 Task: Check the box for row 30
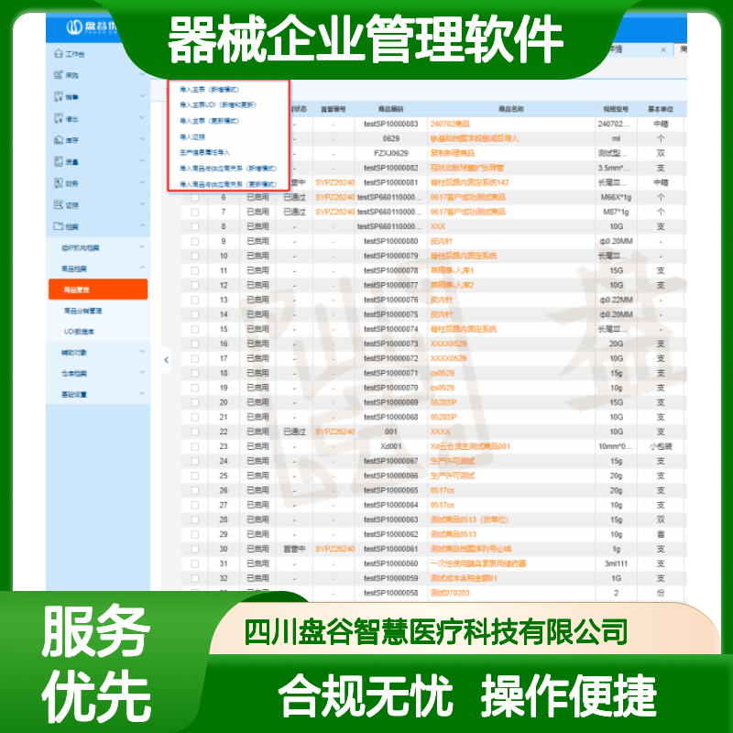[x=195, y=549]
